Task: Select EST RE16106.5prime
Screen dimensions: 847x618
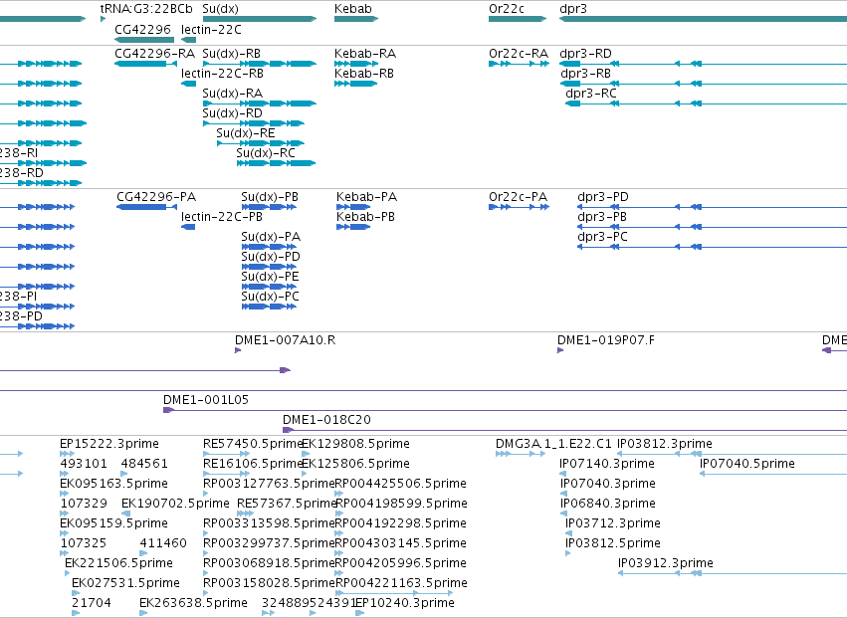Action: (x=252, y=464)
